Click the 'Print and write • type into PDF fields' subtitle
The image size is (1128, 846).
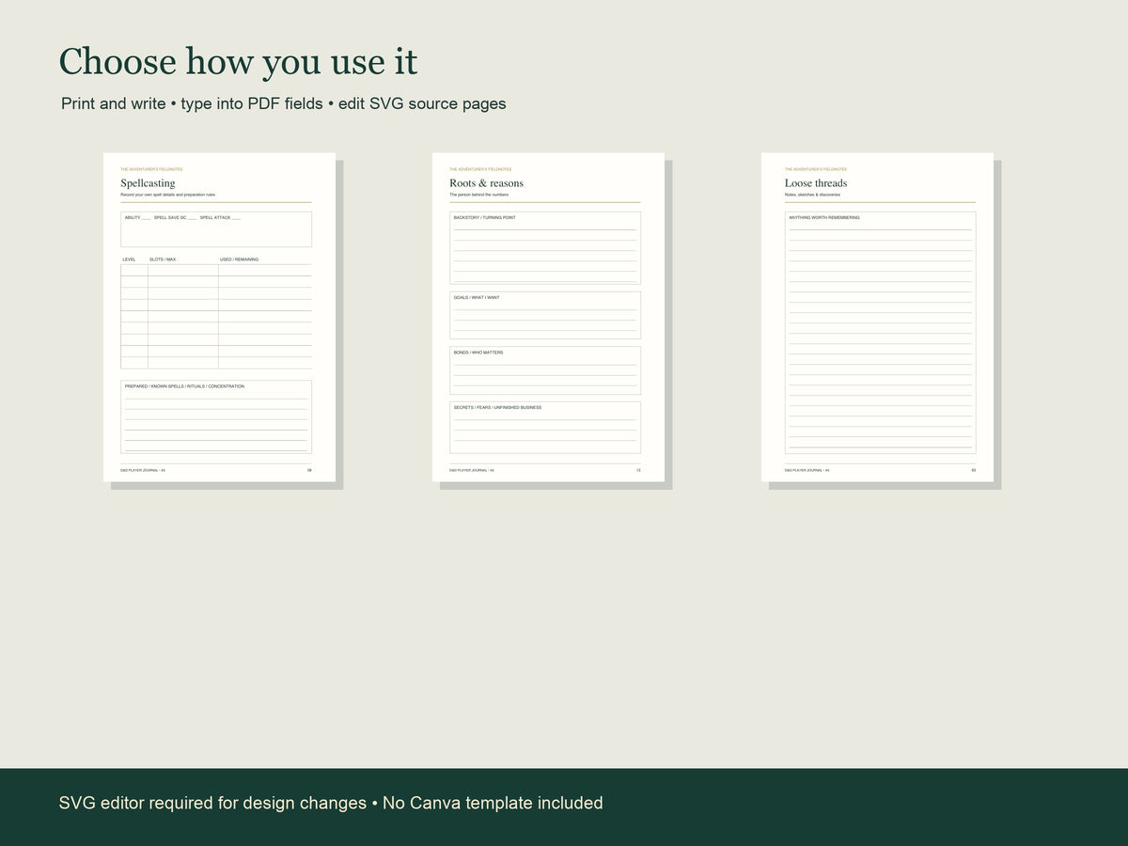pyautogui.click(x=192, y=103)
